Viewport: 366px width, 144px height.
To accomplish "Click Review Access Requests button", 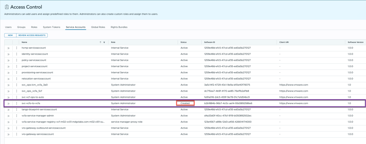I will click(x=32, y=35).
